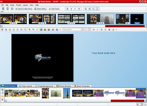Open the 'in' units dropdown
Screen dimensions: 147x106
tap(142, 104)
